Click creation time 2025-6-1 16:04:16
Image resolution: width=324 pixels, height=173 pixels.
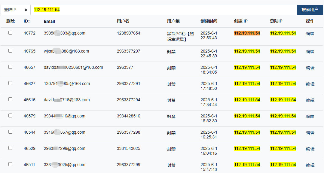209,151
